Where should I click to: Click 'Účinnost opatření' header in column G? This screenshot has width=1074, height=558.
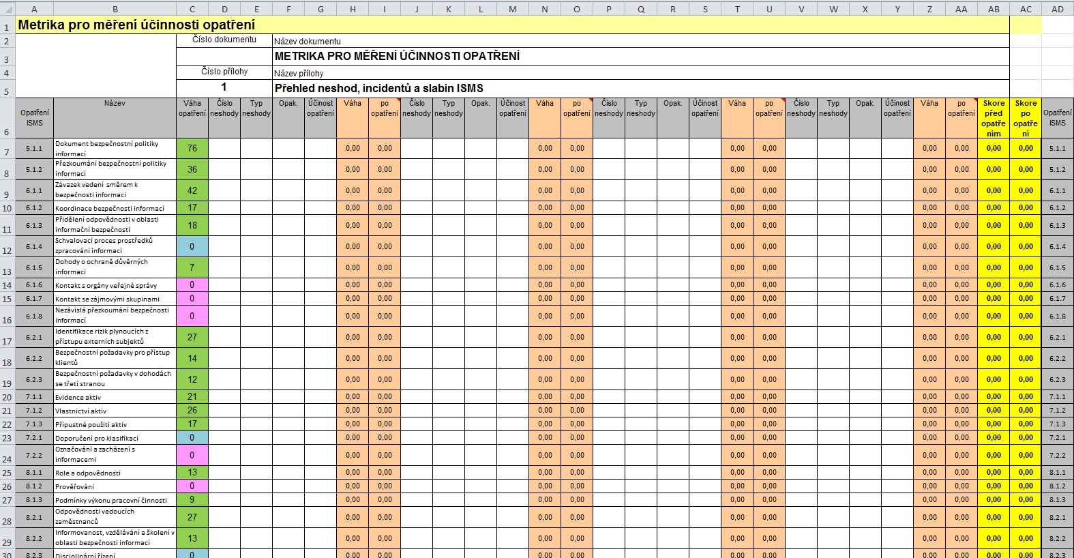point(320,118)
